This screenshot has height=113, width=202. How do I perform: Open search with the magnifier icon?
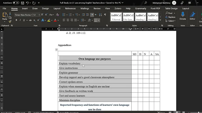pos(146,3)
